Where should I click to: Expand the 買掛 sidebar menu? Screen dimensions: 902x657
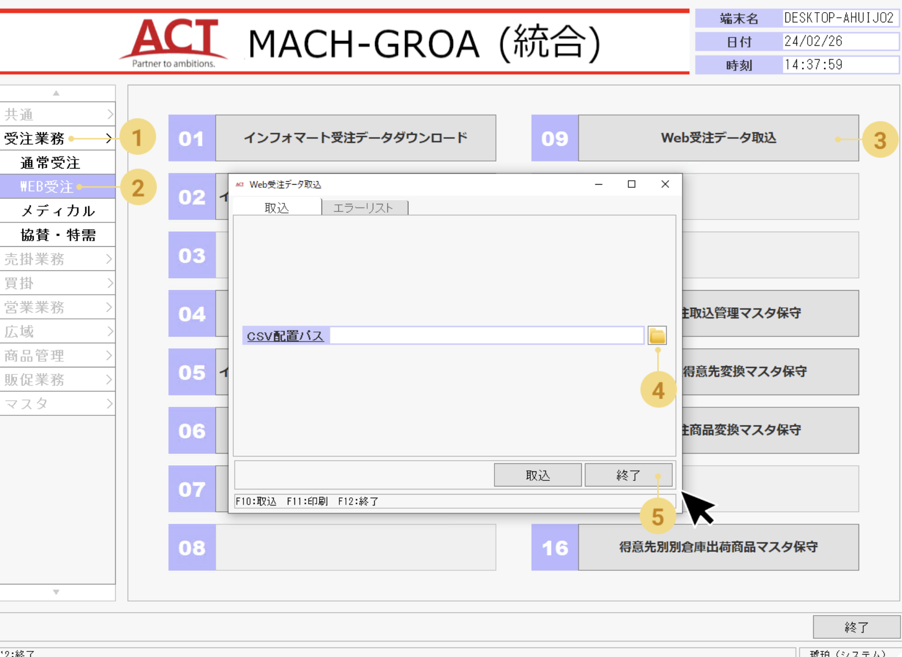click(x=58, y=283)
